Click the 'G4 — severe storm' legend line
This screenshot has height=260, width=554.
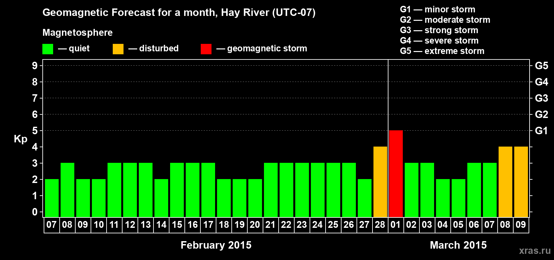pyautogui.click(x=439, y=41)
